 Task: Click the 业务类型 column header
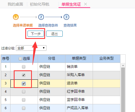106,59
